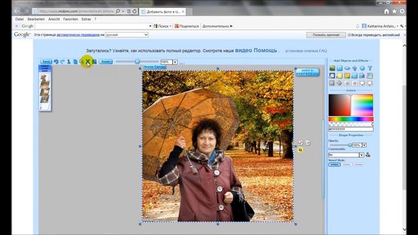Click the blue rectangle shape icon

[x=340, y=68]
